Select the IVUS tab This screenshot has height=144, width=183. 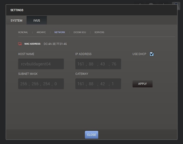tap(37, 21)
